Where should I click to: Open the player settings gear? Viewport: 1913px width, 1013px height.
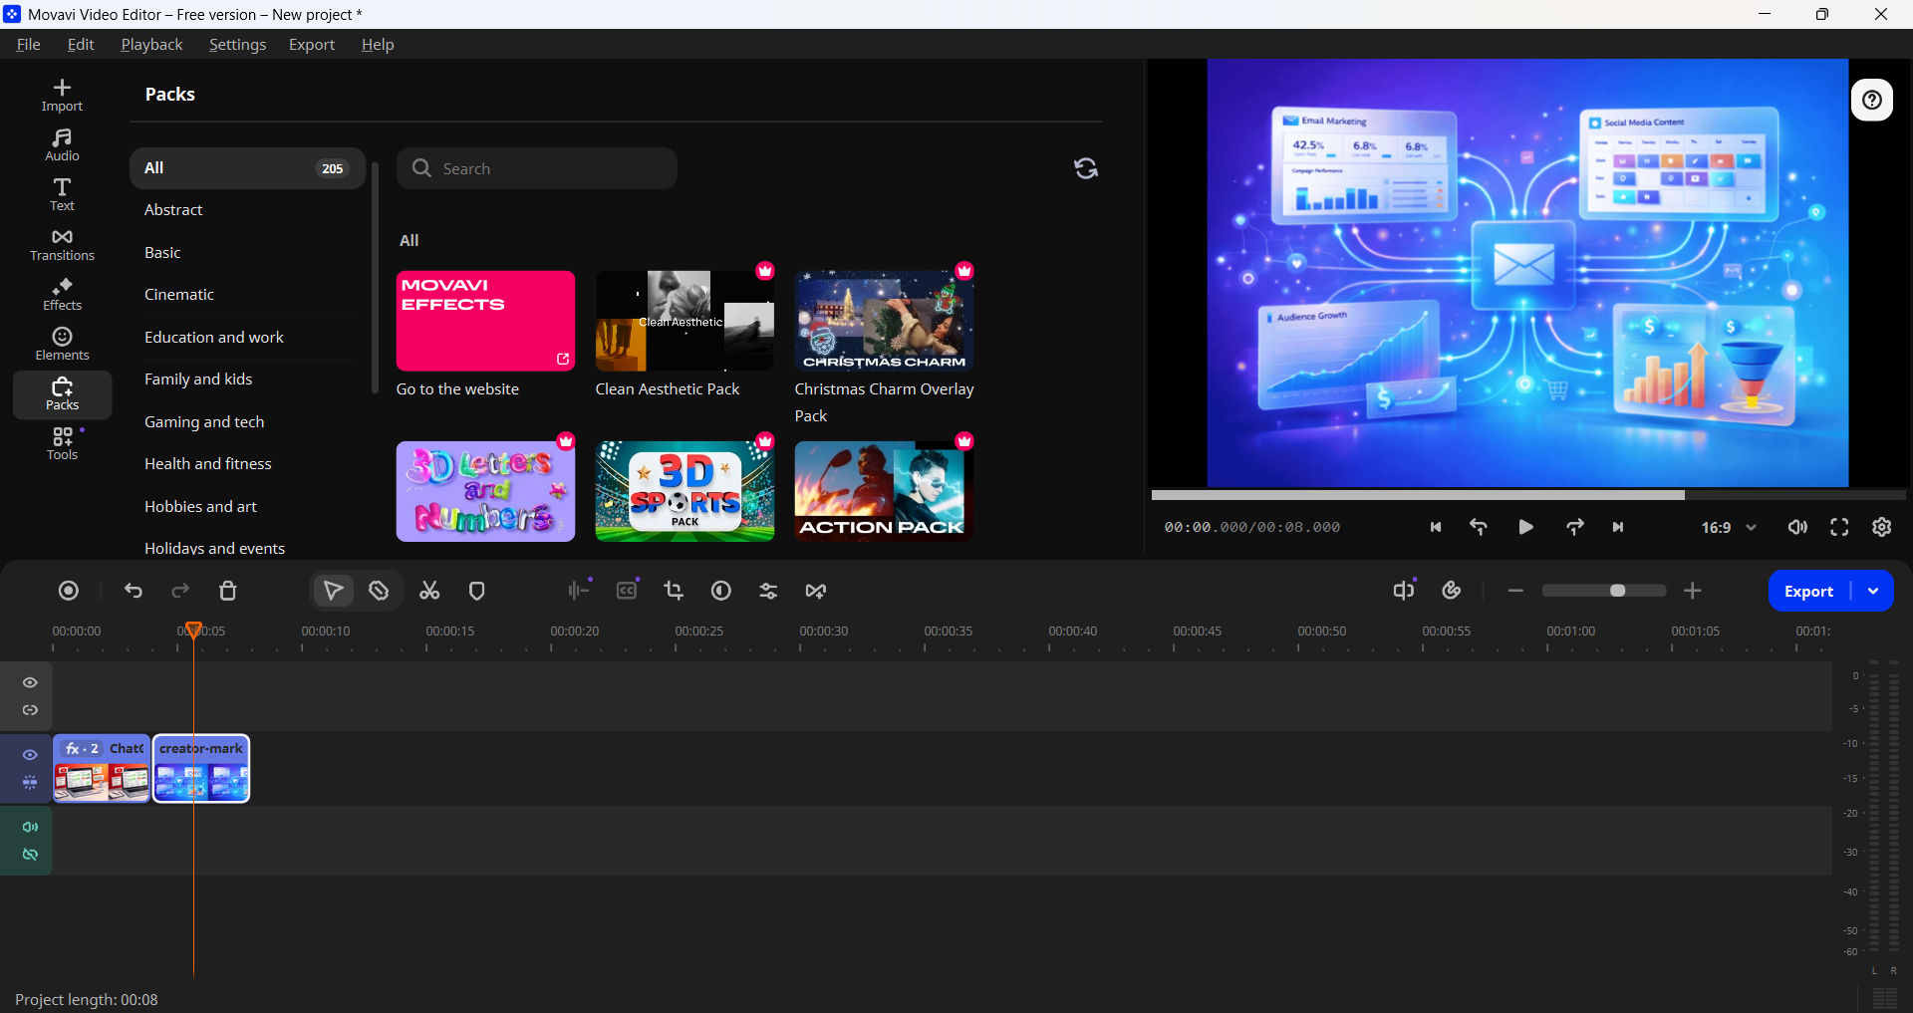(1881, 527)
